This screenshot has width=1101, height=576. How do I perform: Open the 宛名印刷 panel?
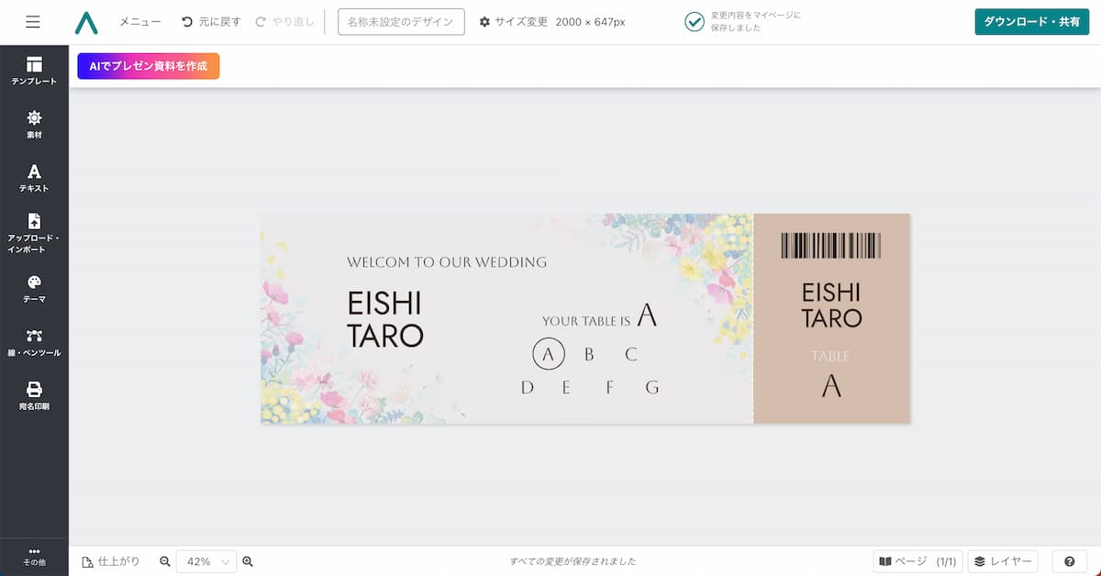click(x=34, y=396)
